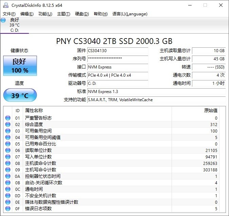The height and width of the screenshot is (216, 229).
Task: Click status orb for 0C 通电时间
Action: click(8, 189)
